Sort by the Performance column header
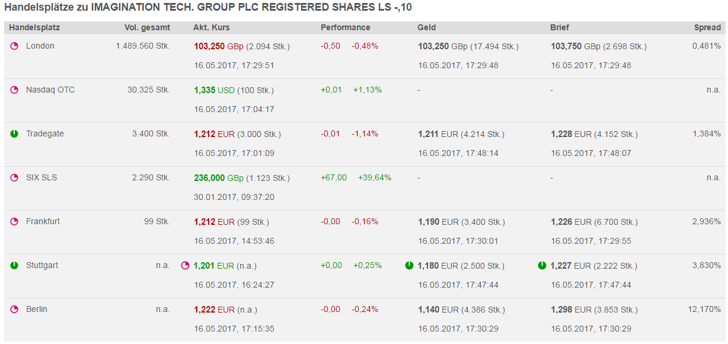The height and width of the screenshot is (344, 728). click(345, 27)
